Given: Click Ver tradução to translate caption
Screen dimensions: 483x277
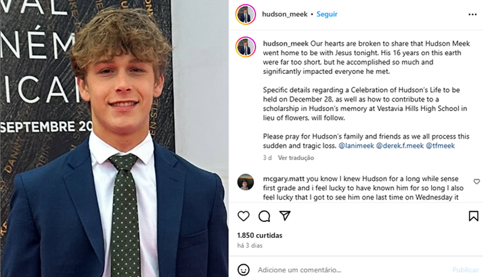Looking at the screenshot, I should click(296, 158).
